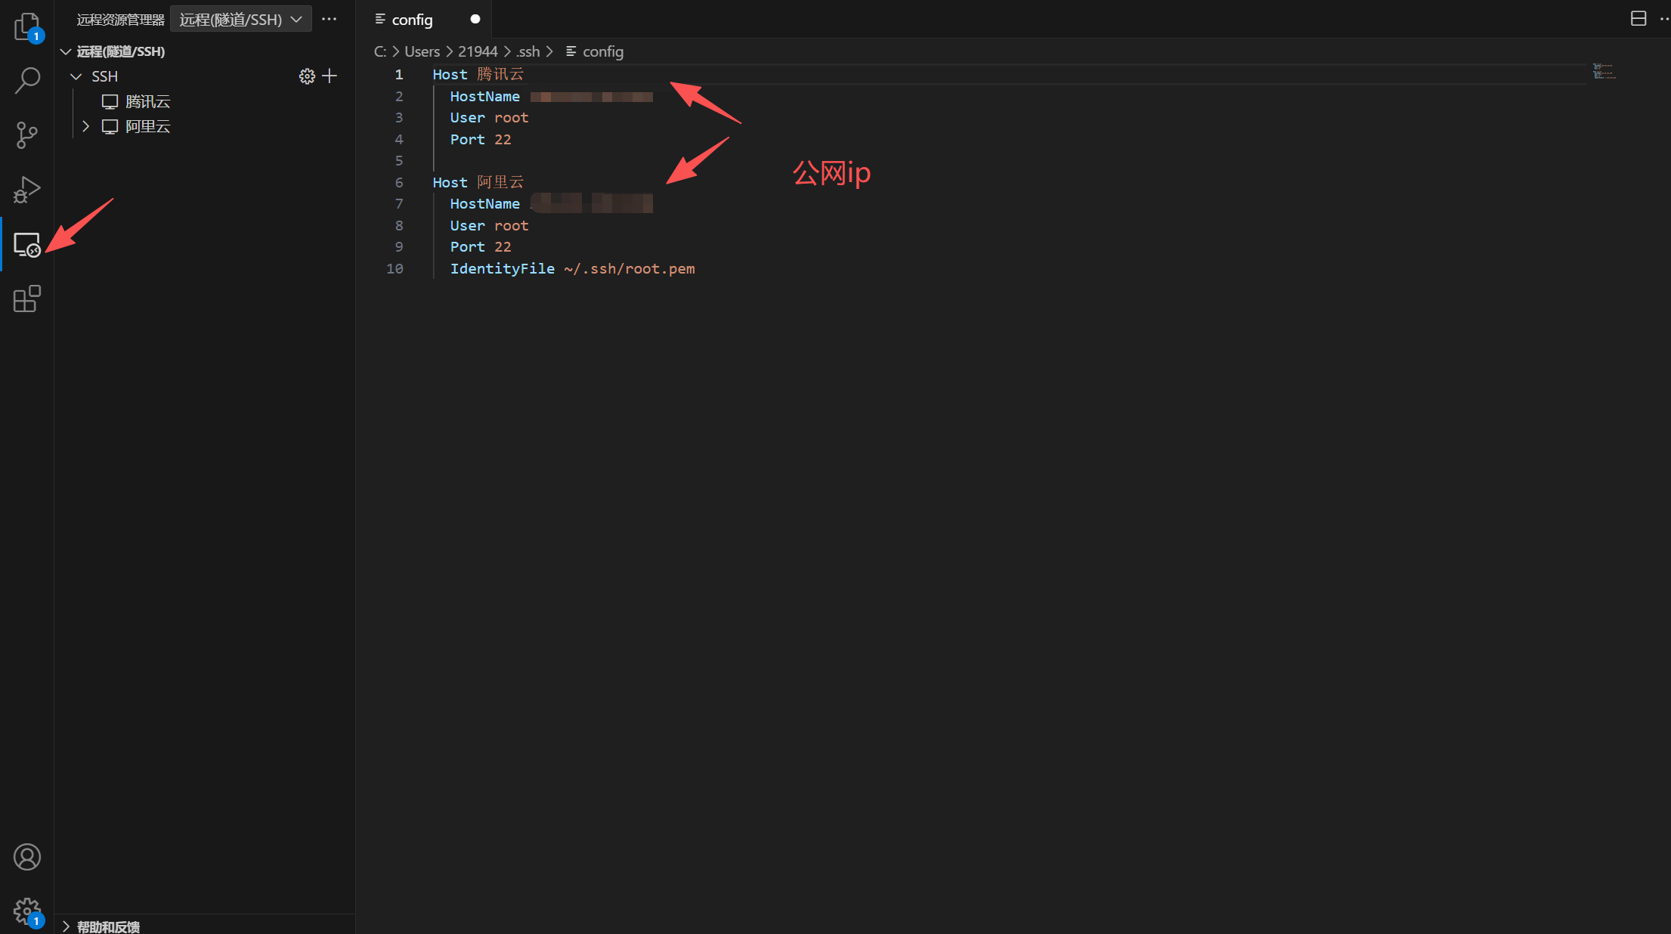The image size is (1671, 934).
Task: Collapse the 远程(隧道/SSH) panel header
Action: [x=66, y=51]
